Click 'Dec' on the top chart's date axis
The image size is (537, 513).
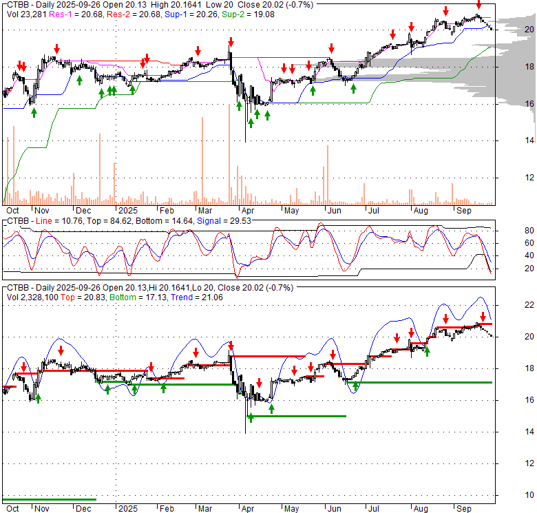(x=83, y=211)
